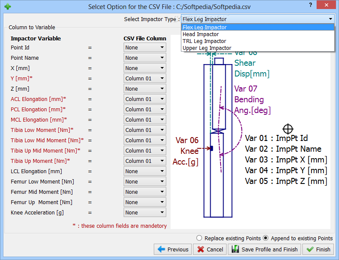
Task: Choose TRL Leg Impactor from list
Action: (x=258, y=41)
